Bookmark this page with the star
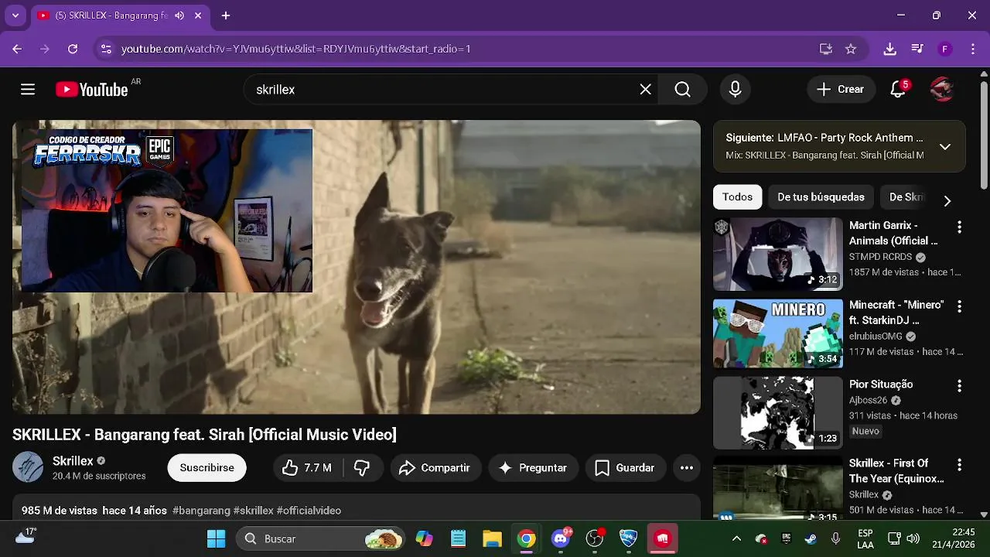990x557 pixels. (x=851, y=49)
